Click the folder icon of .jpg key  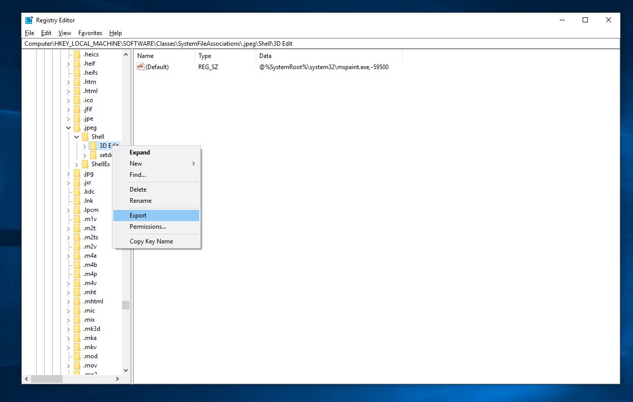pos(77,173)
